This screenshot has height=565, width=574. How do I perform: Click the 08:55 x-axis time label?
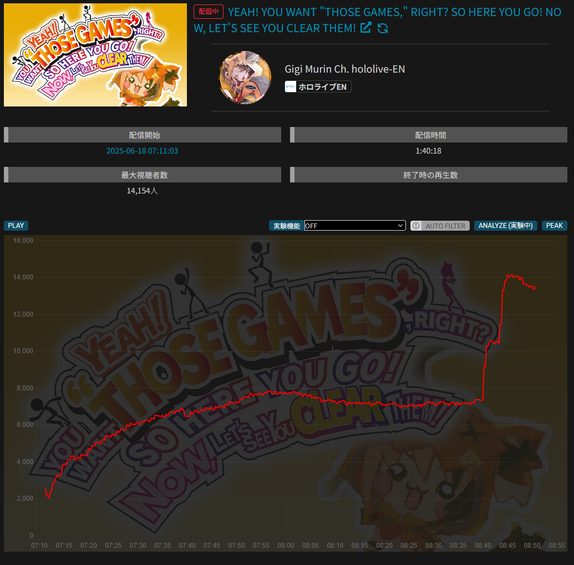(x=556, y=545)
